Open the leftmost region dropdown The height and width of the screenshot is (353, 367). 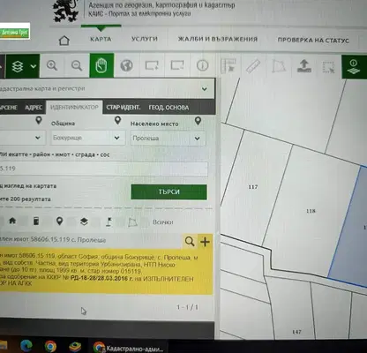(x=23, y=138)
